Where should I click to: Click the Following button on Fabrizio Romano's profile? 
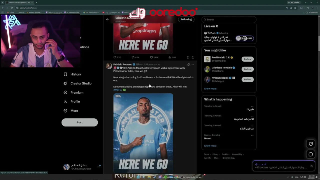coord(186,19)
